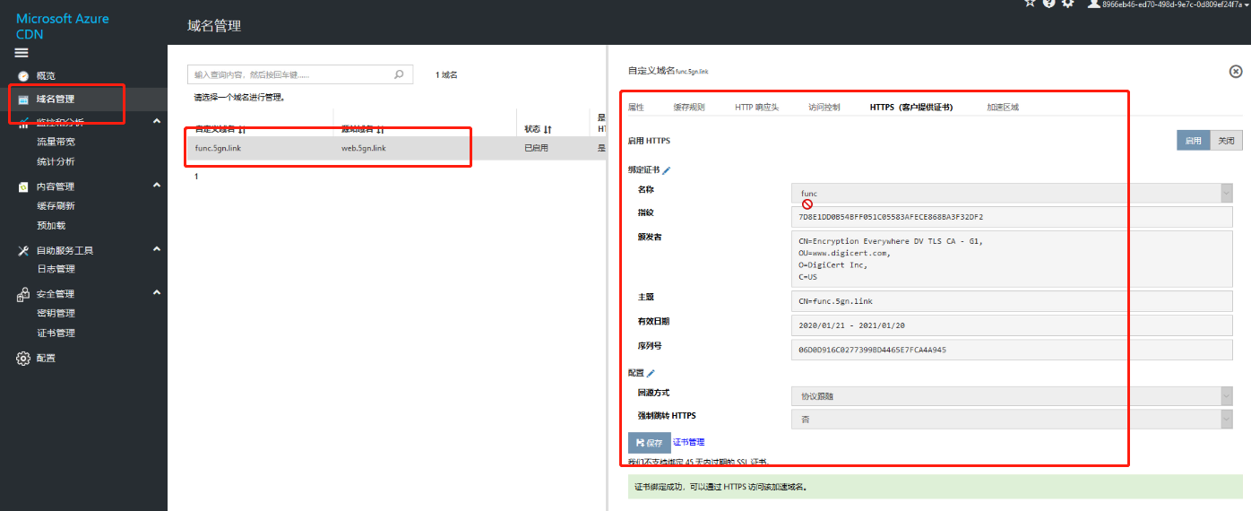This screenshot has height=511, width=1251.
Task: Collapse the 内容管理 section arrow
Action: point(156,186)
